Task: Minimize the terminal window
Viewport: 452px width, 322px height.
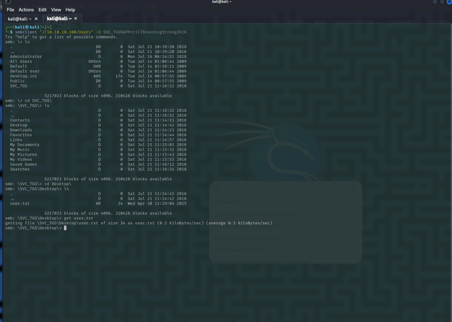Action: tap(435, 2)
